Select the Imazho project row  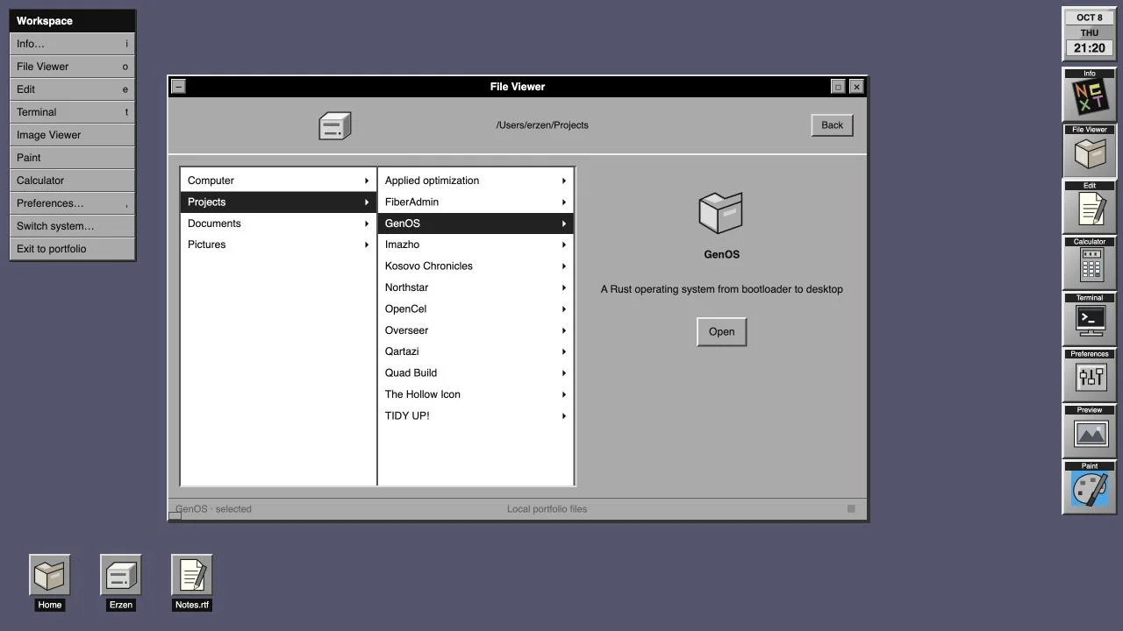pyautogui.click(x=476, y=245)
